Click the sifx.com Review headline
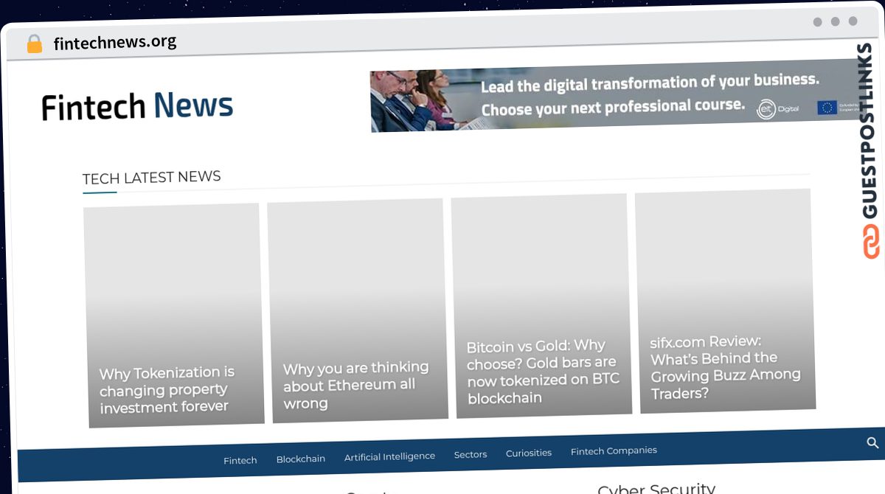This screenshot has width=885, height=494. pyautogui.click(x=725, y=367)
